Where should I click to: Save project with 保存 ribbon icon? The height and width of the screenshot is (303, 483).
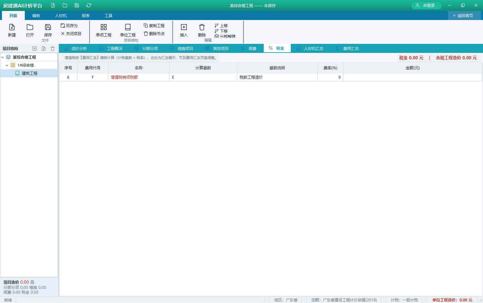[x=48, y=30]
